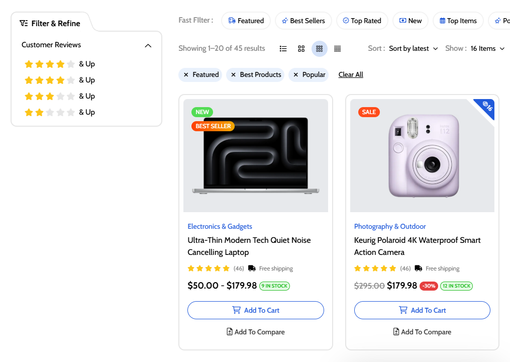Remove the Best Products filter chip
This screenshot has height=362, width=510.
(233, 75)
